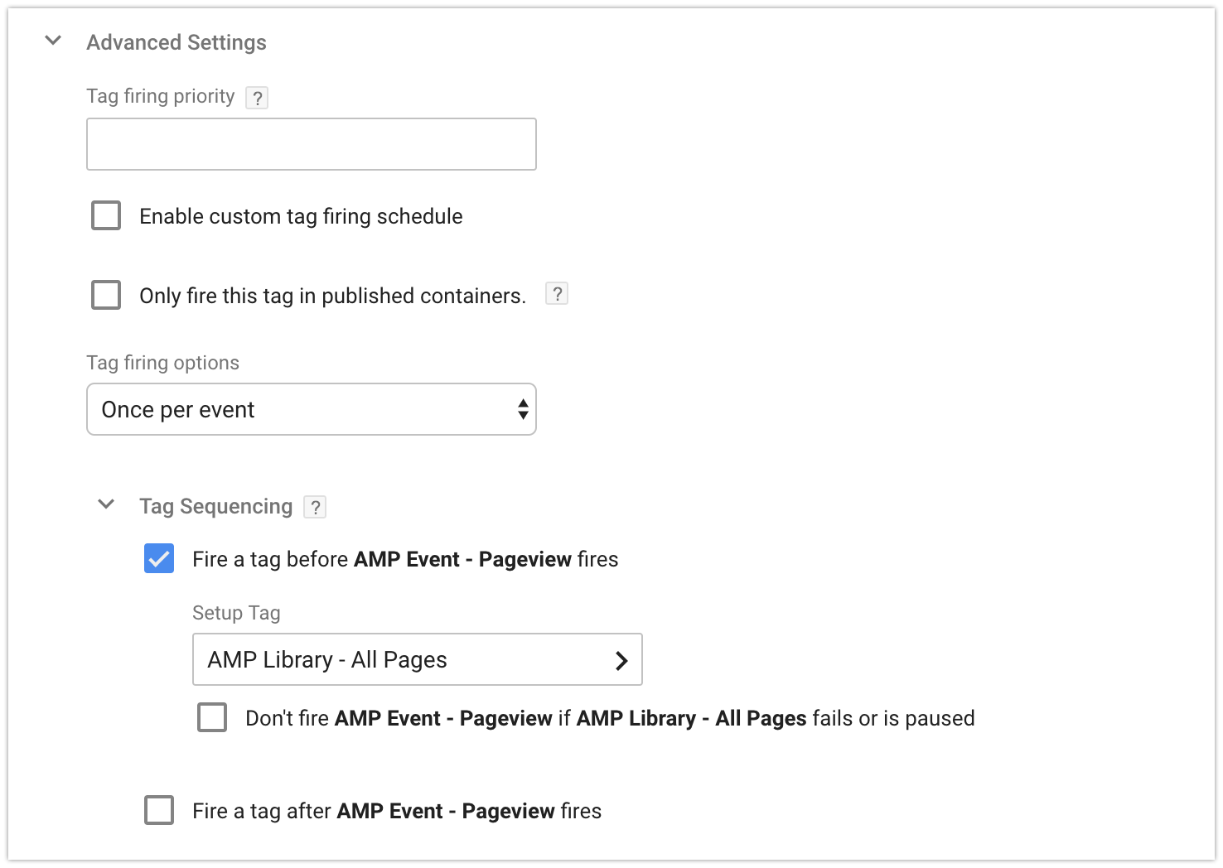Screen dimensions: 1223x868
Task: Tick the "Don't fire AMP Event - Pageview if" checkbox
Action: point(212,717)
